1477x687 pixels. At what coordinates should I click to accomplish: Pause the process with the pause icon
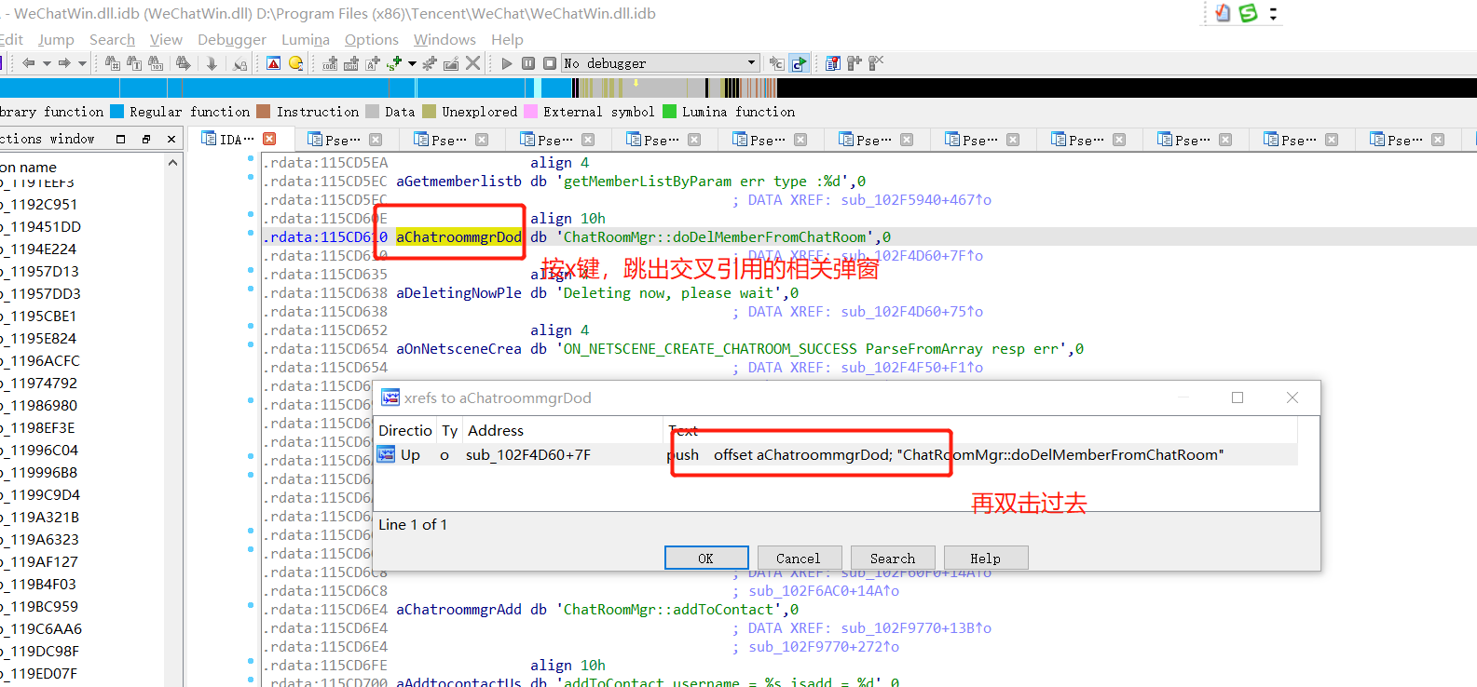coord(528,63)
